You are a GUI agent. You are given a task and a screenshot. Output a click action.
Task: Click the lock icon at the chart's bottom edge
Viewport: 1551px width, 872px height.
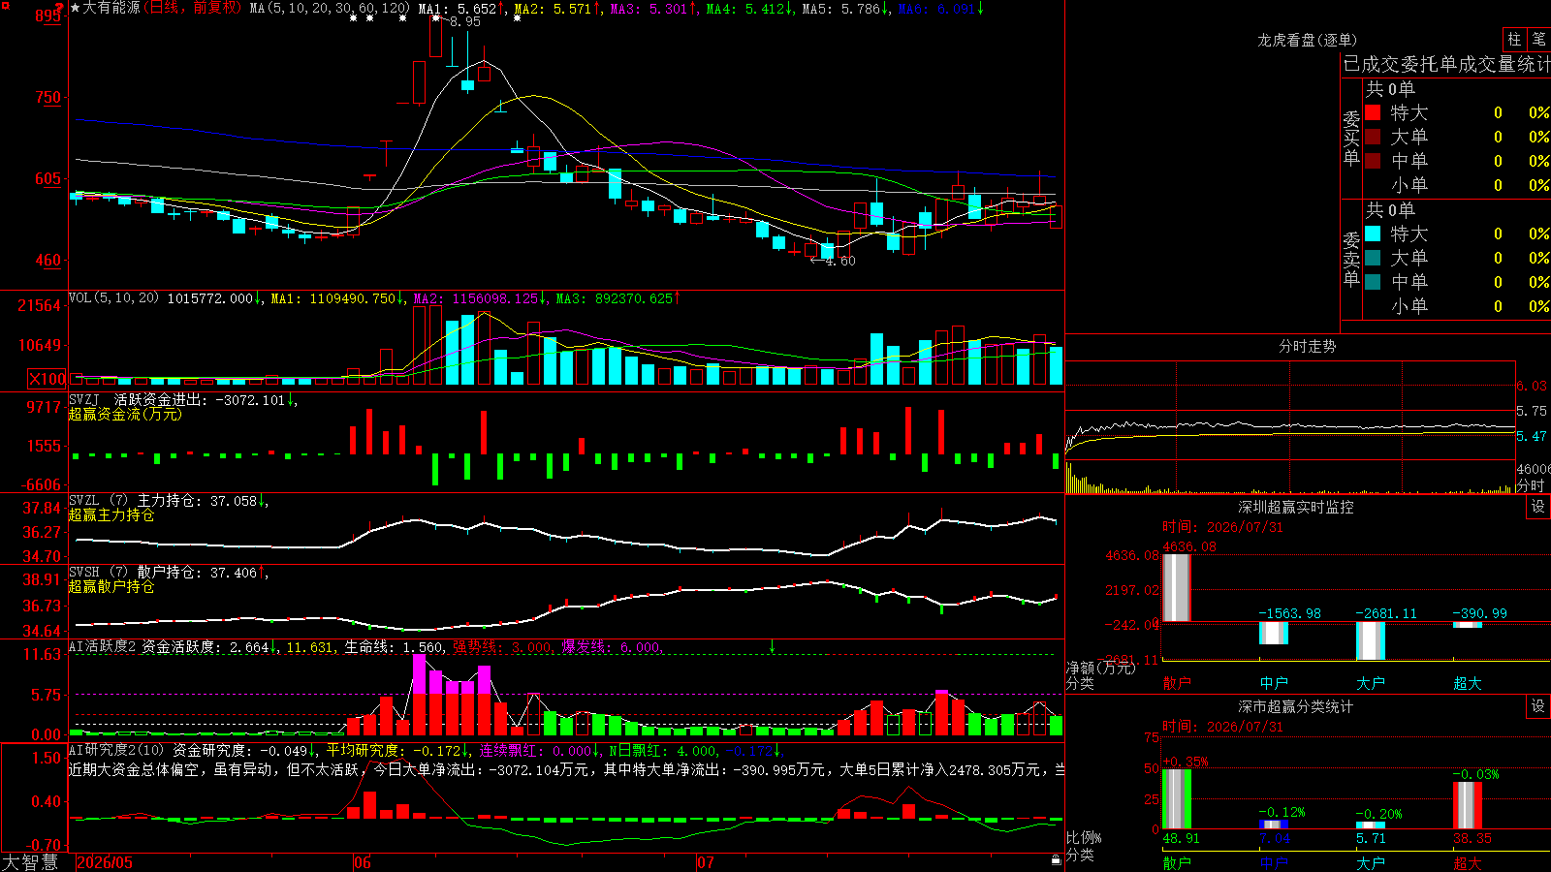[1056, 860]
